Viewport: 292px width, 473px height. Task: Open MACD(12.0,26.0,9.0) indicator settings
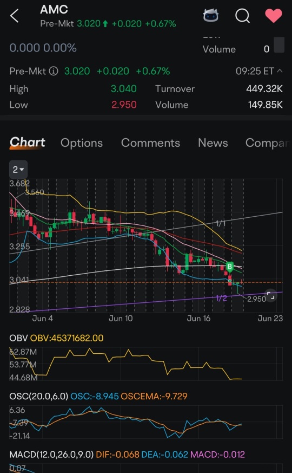pyautogui.click(x=51, y=454)
